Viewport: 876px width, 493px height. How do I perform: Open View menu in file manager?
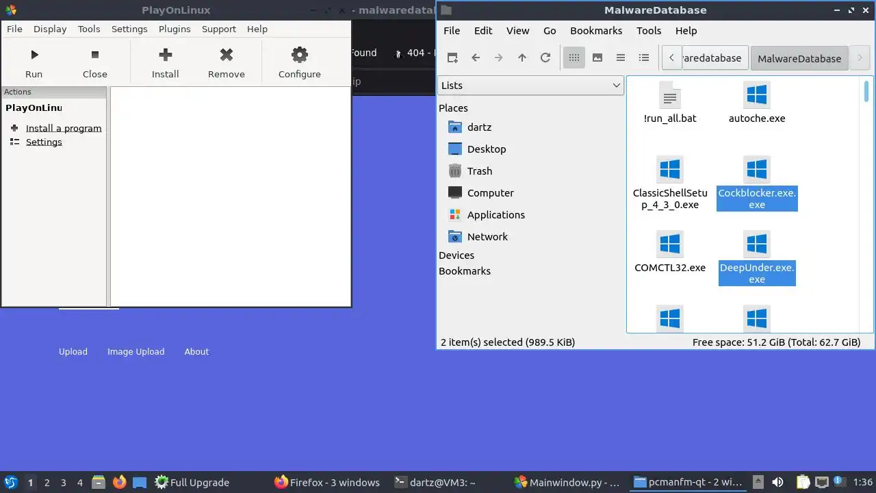pyautogui.click(x=518, y=30)
